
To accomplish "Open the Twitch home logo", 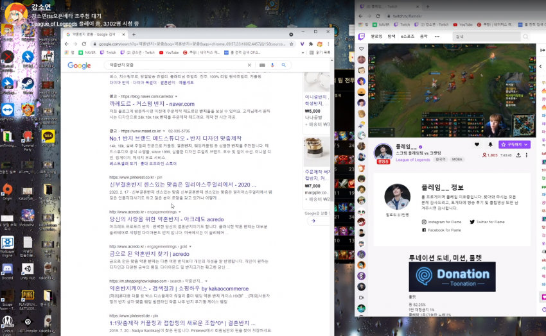I will (362, 37).
